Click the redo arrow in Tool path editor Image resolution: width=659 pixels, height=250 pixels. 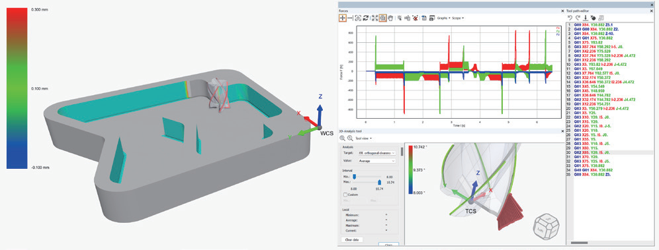pyautogui.click(x=578, y=18)
